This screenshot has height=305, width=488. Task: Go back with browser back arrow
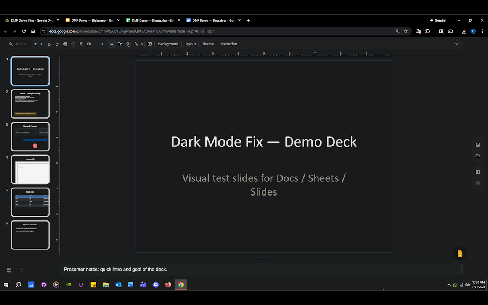6,31
